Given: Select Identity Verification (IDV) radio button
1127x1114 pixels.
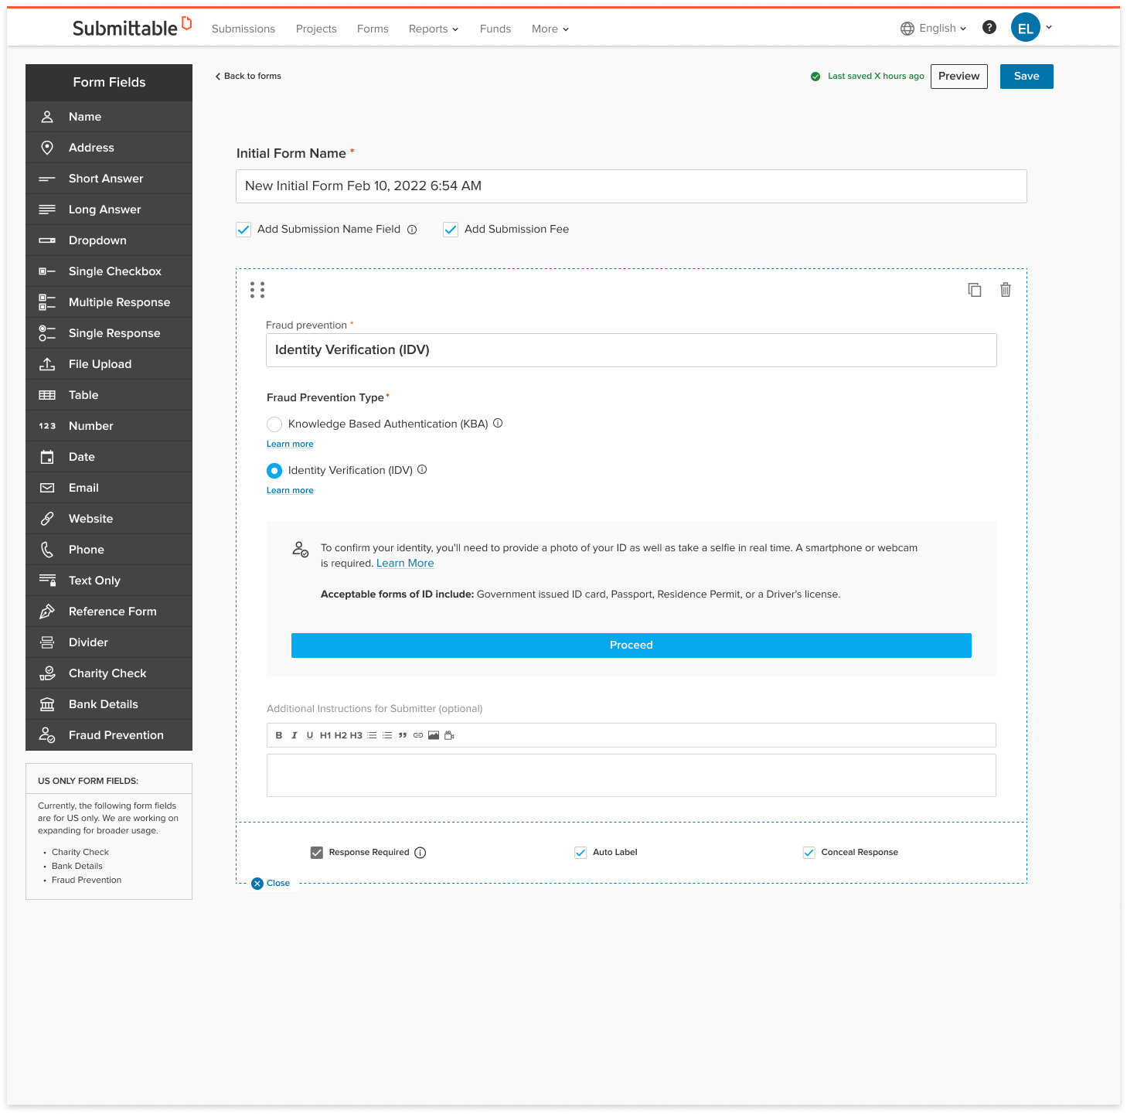Looking at the screenshot, I should [x=274, y=471].
